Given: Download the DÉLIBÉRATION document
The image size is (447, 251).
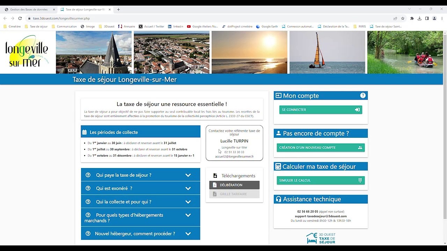Looking at the screenshot, I should click(234, 185).
